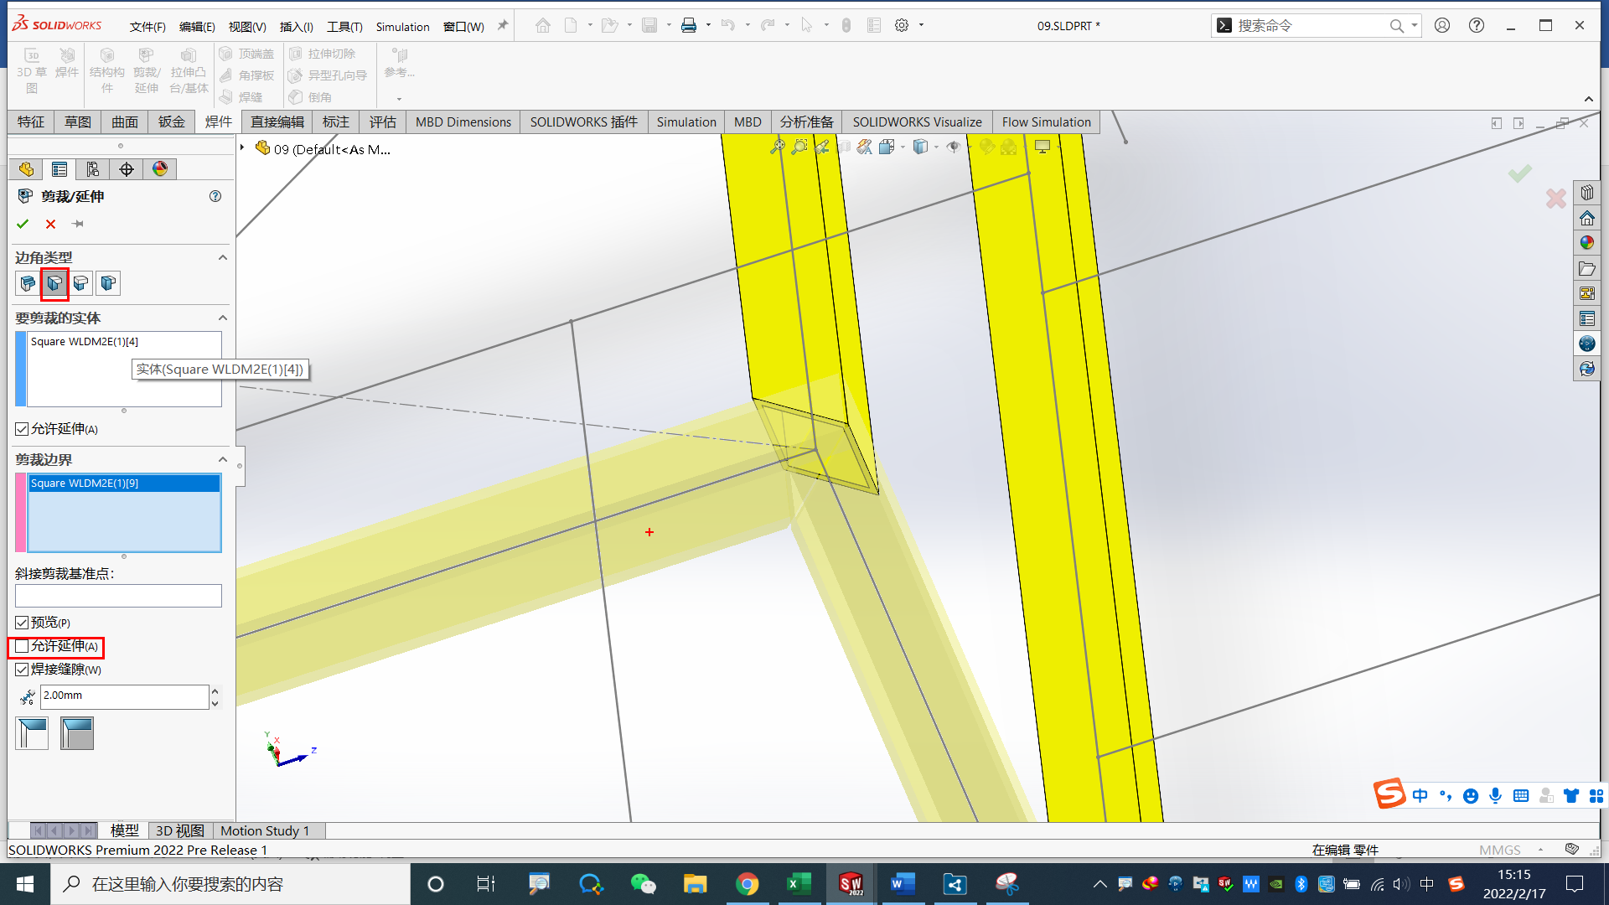
Task: Collapse the trimming boundary (剪裁边界) section
Action: [x=223, y=459]
